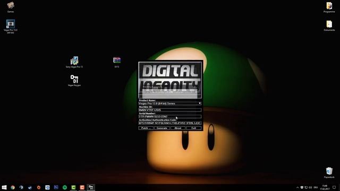The height and width of the screenshot is (191, 340).
Task: Select the Vegas Keygen desktop icon
Action: click(74, 81)
